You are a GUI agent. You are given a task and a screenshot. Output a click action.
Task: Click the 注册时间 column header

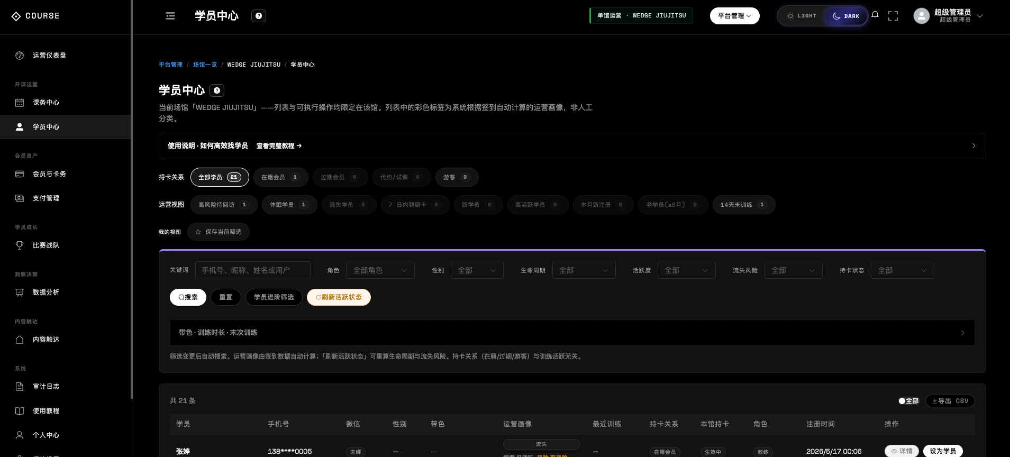click(x=821, y=424)
